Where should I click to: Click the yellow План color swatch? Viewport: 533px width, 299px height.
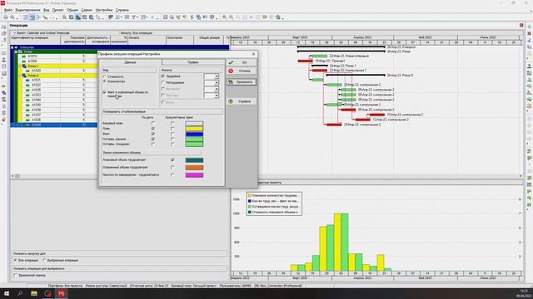(x=194, y=129)
